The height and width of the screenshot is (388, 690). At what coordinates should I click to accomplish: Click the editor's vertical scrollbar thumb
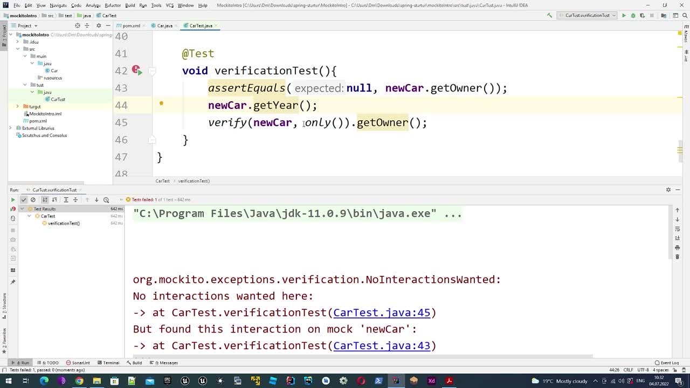click(680, 147)
